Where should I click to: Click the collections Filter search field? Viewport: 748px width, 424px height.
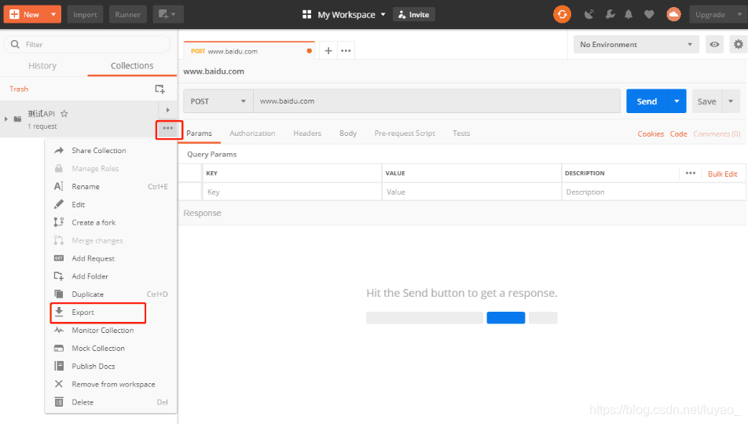87,44
